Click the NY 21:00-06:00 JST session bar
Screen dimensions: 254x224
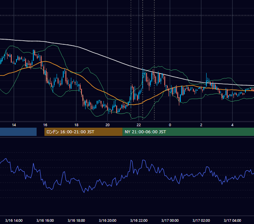(188, 132)
